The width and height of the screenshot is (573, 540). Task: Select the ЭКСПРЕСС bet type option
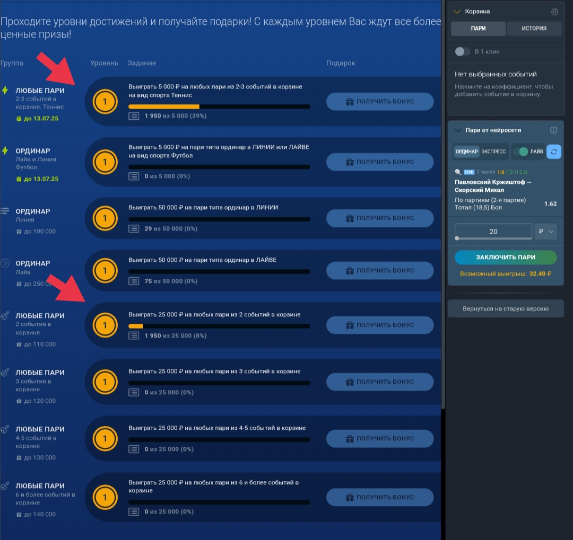click(x=494, y=152)
